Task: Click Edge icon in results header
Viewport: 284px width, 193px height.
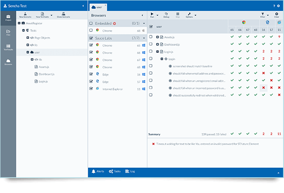Action: (x=267, y=22)
